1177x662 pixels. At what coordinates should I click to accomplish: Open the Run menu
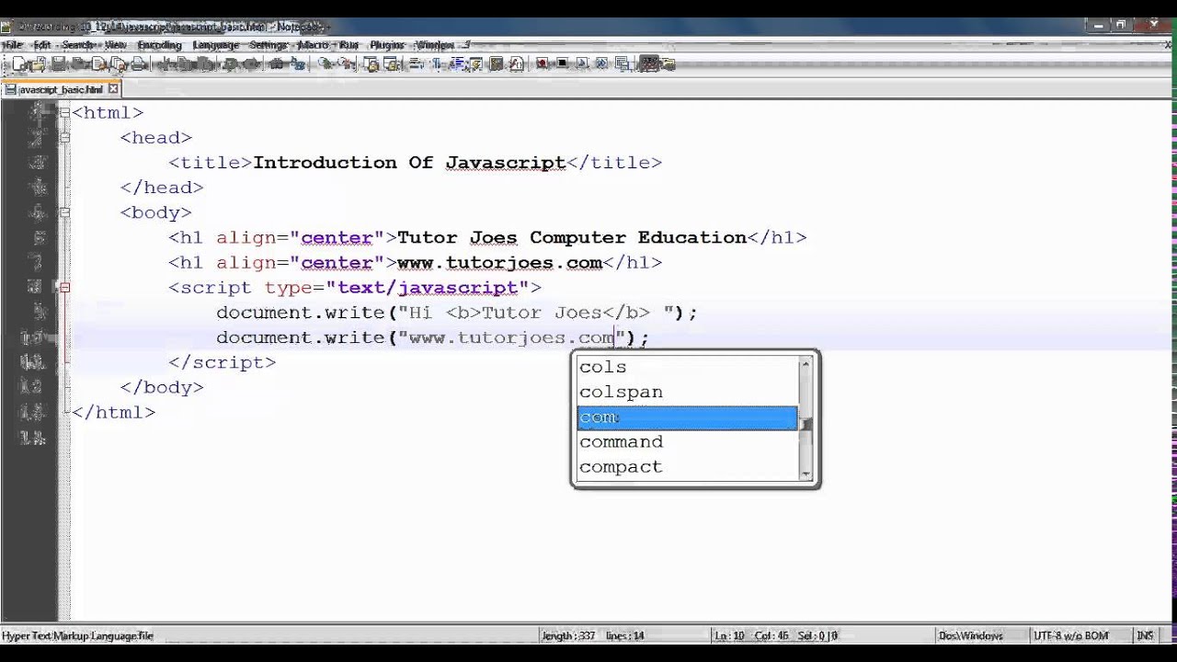tap(349, 44)
